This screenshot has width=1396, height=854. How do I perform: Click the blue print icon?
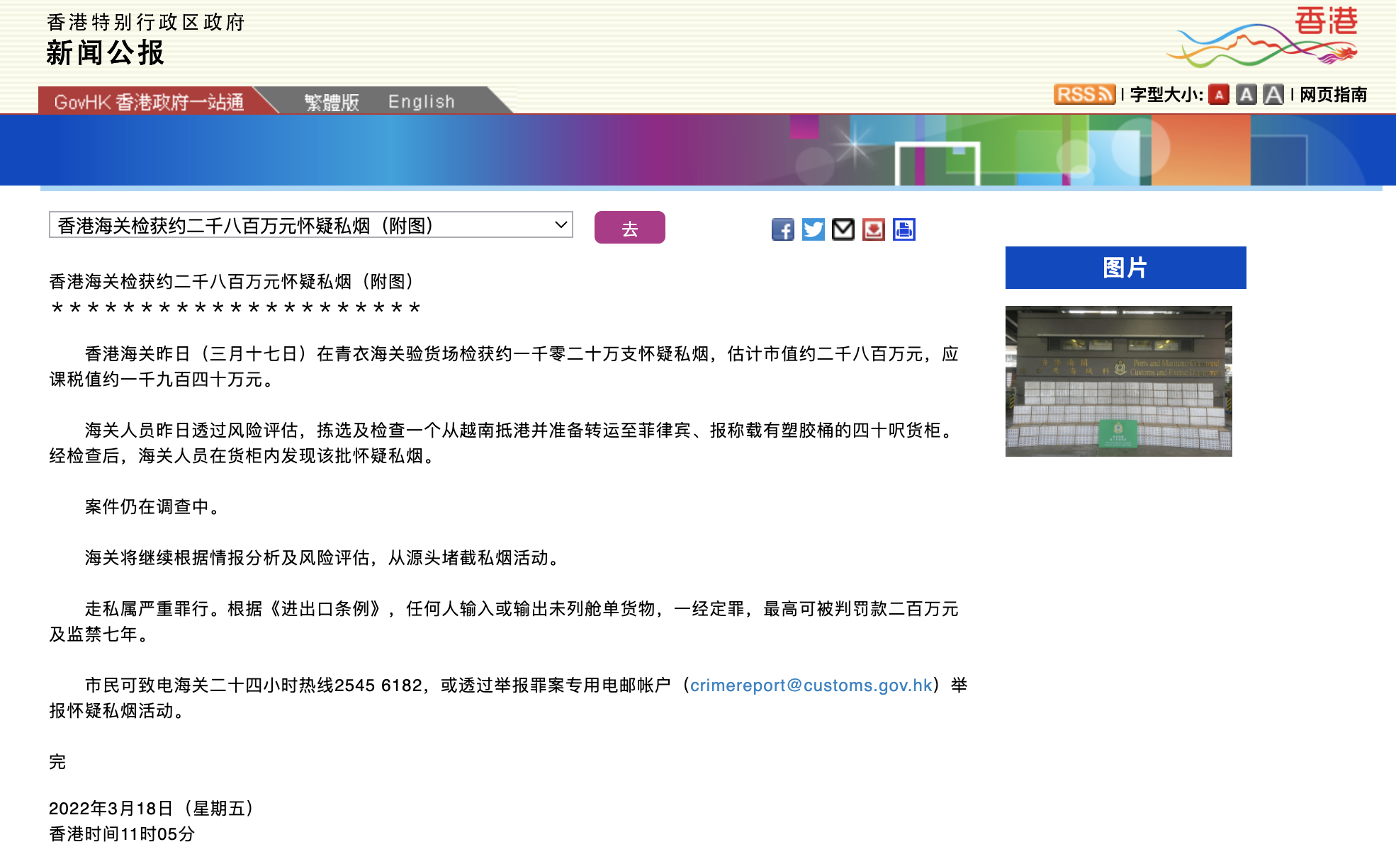coord(904,229)
